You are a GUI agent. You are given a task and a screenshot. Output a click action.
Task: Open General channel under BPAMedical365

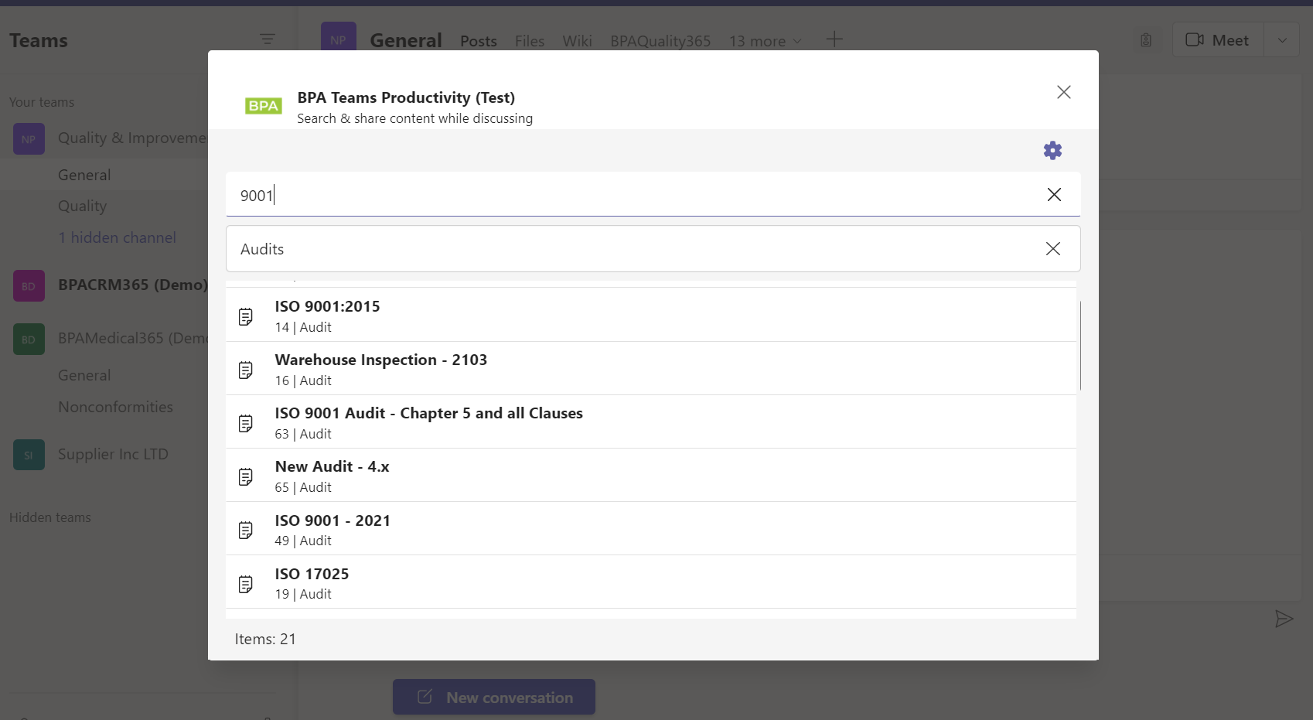[x=84, y=375]
